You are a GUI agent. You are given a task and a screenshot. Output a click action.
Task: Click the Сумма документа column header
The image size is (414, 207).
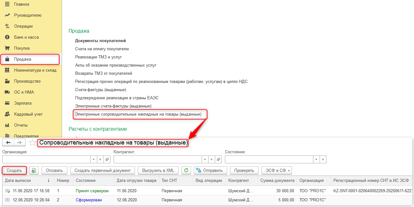tap(277, 180)
